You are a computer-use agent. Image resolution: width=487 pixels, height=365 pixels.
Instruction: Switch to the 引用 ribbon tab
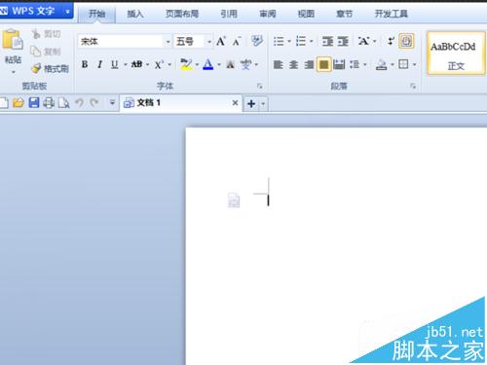coord(229,14)
